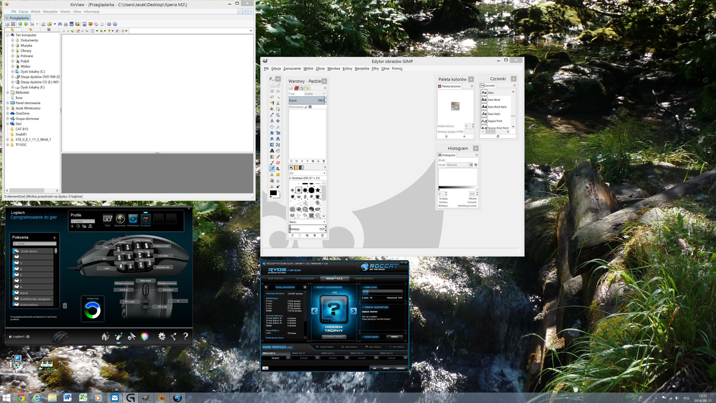Image resolution: width=716 pixels, height=403 pixels.
Task: Click SHARE TROPHY button in Roccat
Action: point(334,337)
